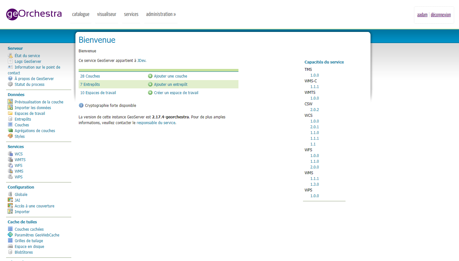Viewport: 459px width, 261px height.
Task: Click the À propos de GeoServer icon
Action: [10, 78]
